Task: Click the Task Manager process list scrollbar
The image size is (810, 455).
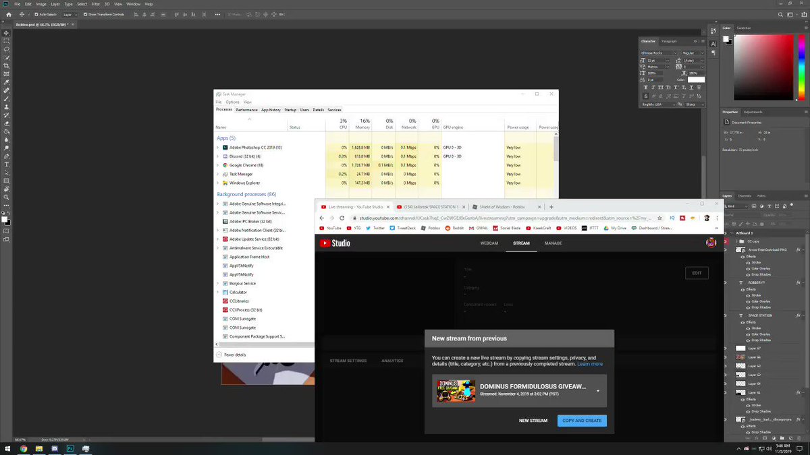Action: click(556, 148)
